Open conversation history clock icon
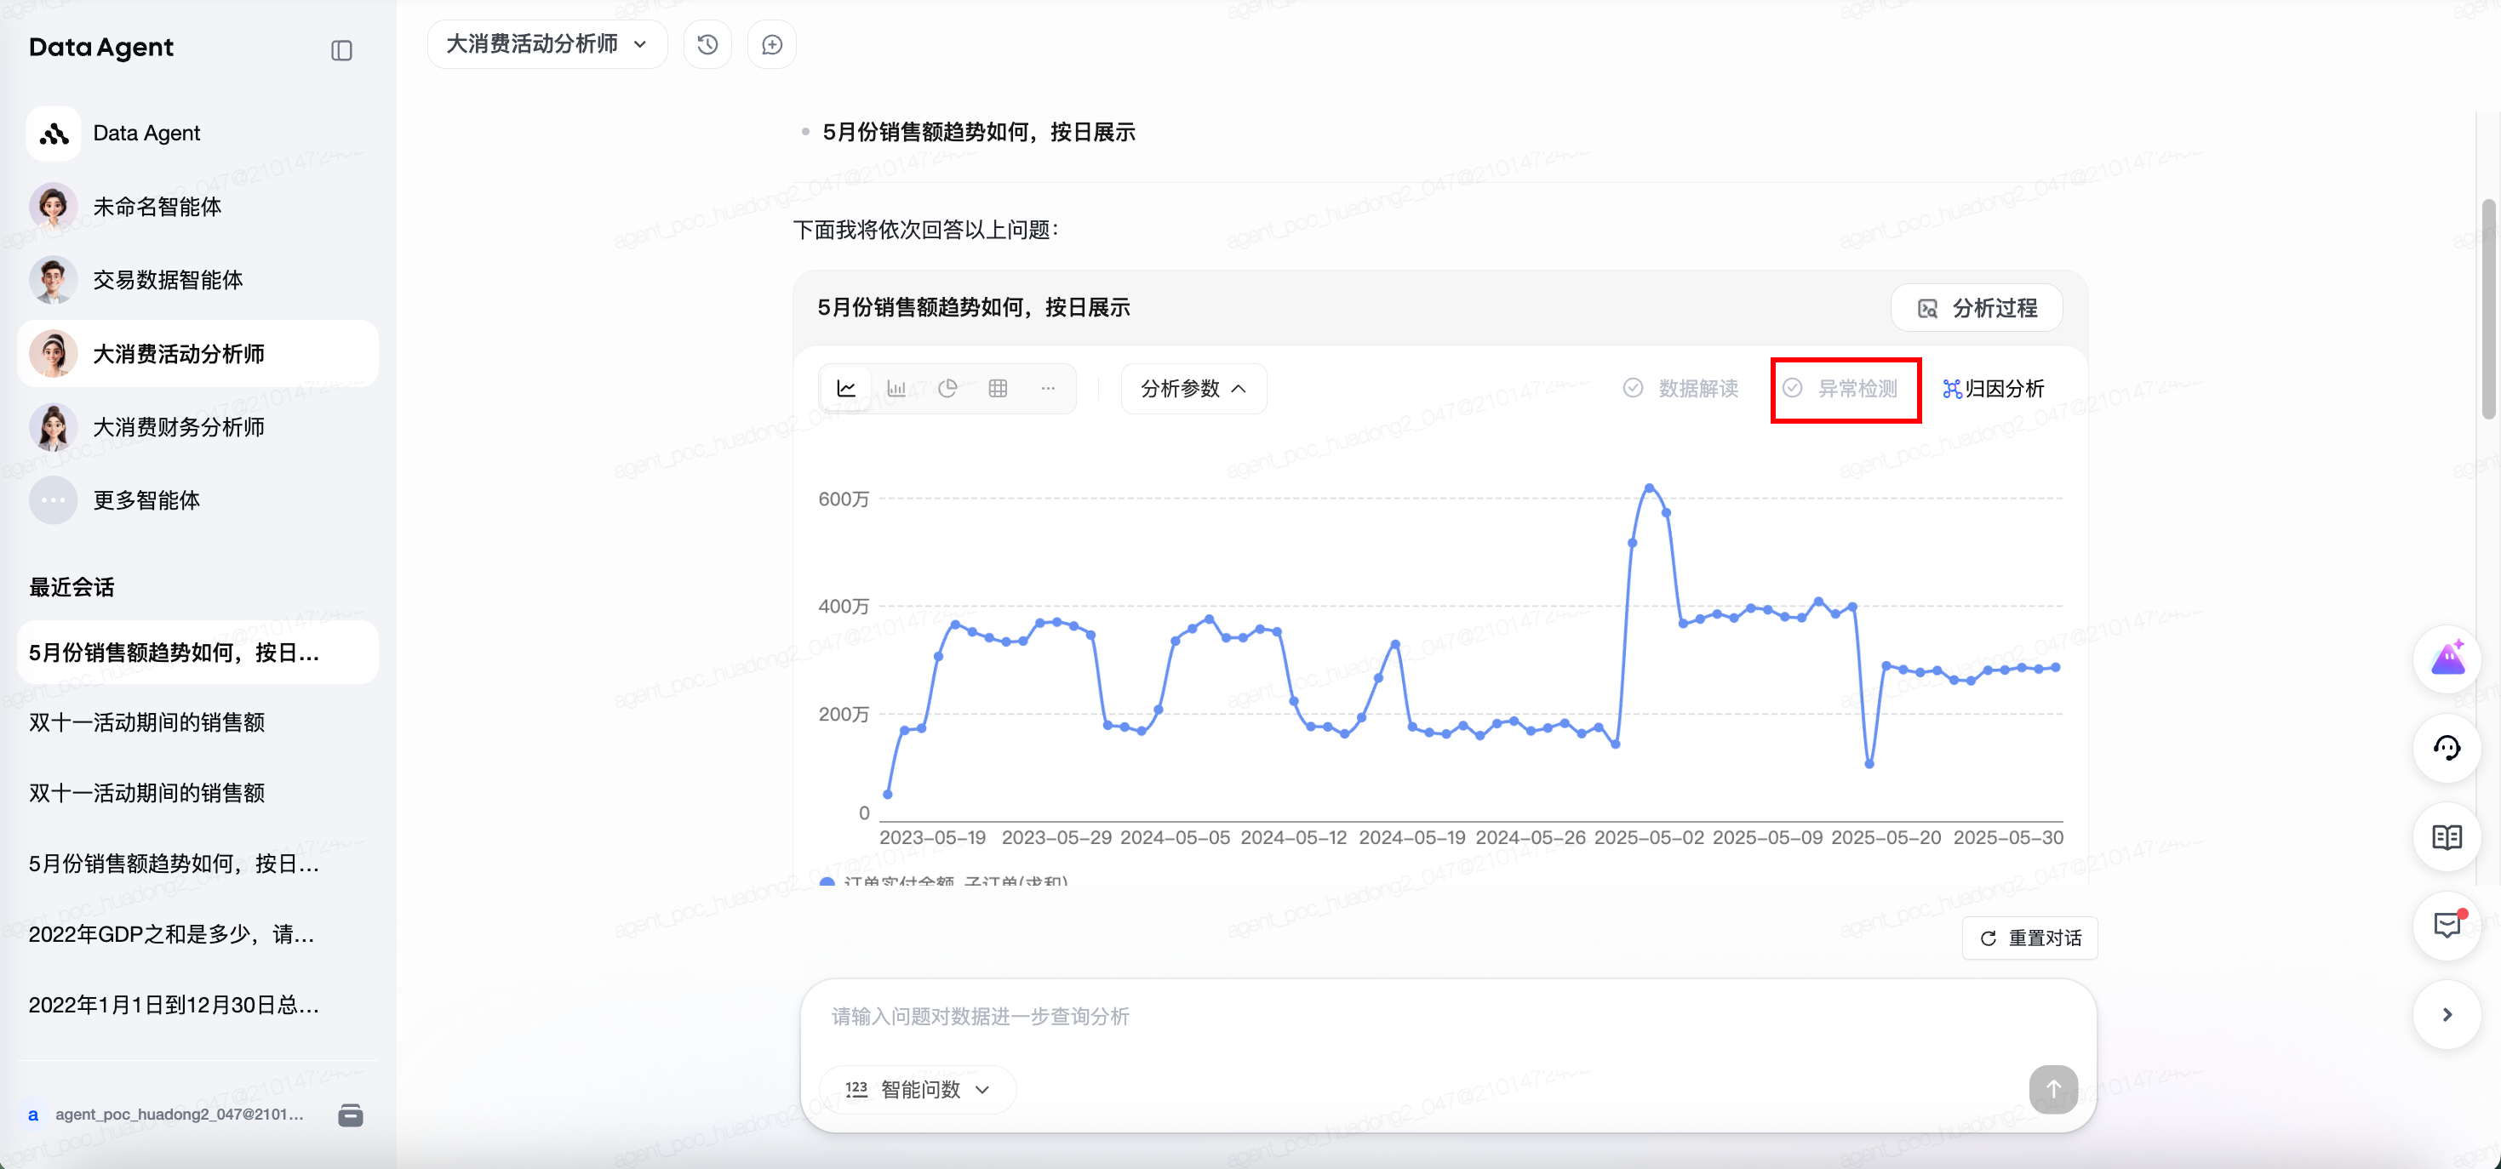Image resolution: width=2501 pixels, height=1169 pixels. coord(707,44)
